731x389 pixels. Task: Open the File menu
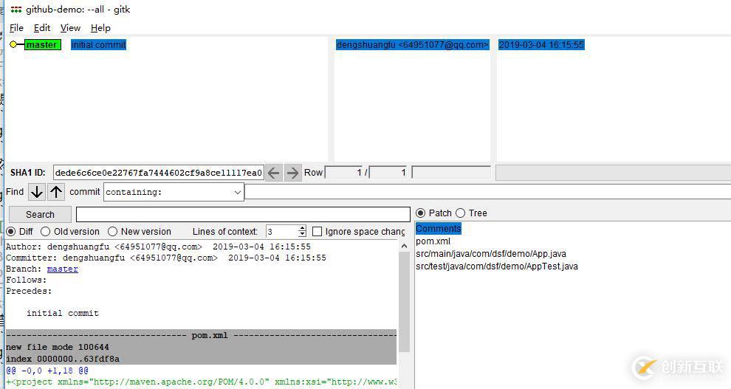tap(16, 28)
